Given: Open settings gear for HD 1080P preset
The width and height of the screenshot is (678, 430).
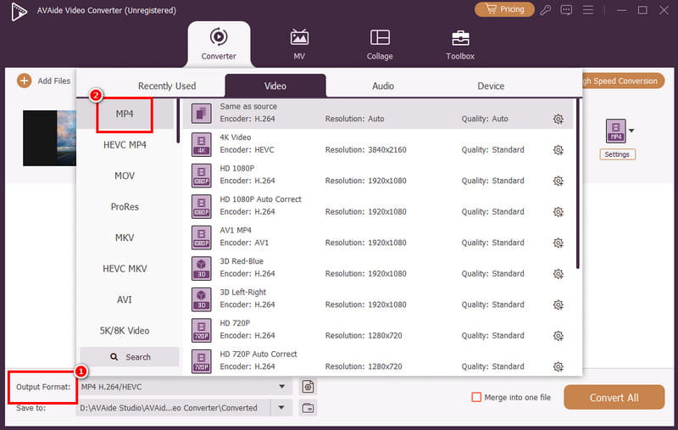Looking at the screenshot, I should (x=558, y=181).
